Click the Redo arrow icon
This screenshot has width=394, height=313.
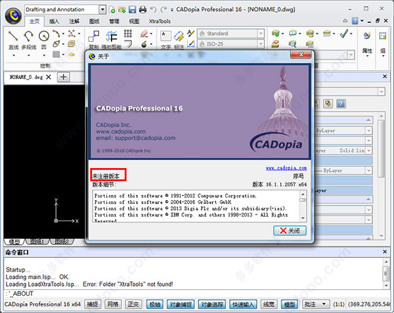coord(164,10)
